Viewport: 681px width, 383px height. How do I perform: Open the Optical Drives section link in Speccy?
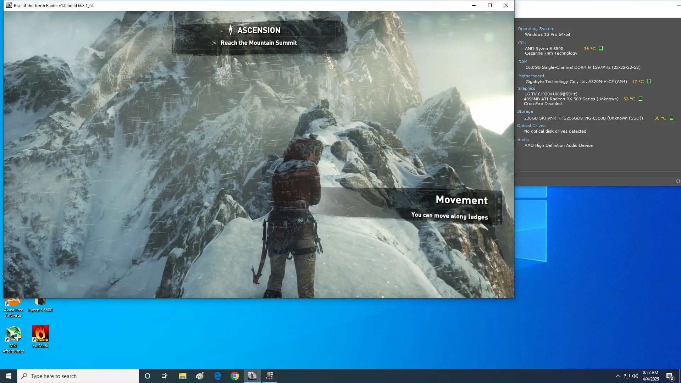click(x=531, y=126)
